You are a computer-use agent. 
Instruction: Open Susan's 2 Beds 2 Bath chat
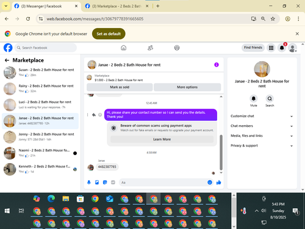40,73
